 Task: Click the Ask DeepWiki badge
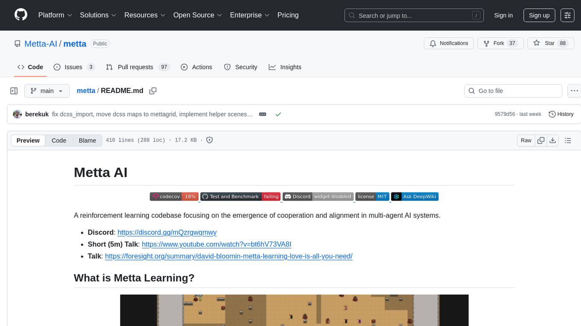[x=415, y=197]
